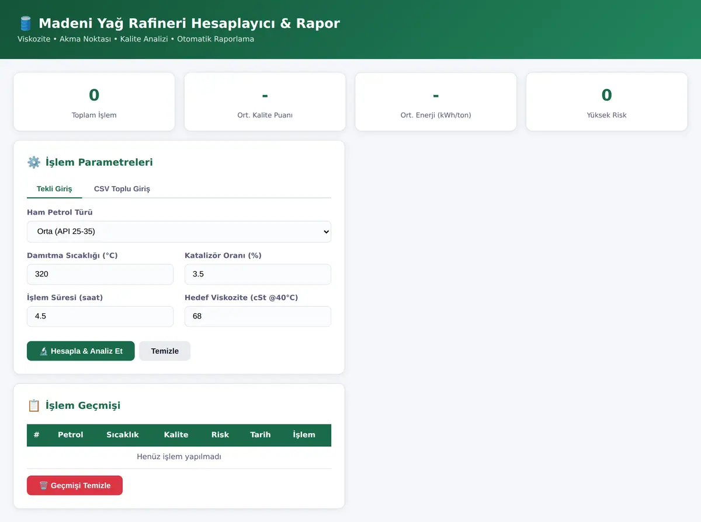Focus the Damıtma Sıcaklığı input field
Viewport: 701px width, 522px height.
[x=100, y=274]
